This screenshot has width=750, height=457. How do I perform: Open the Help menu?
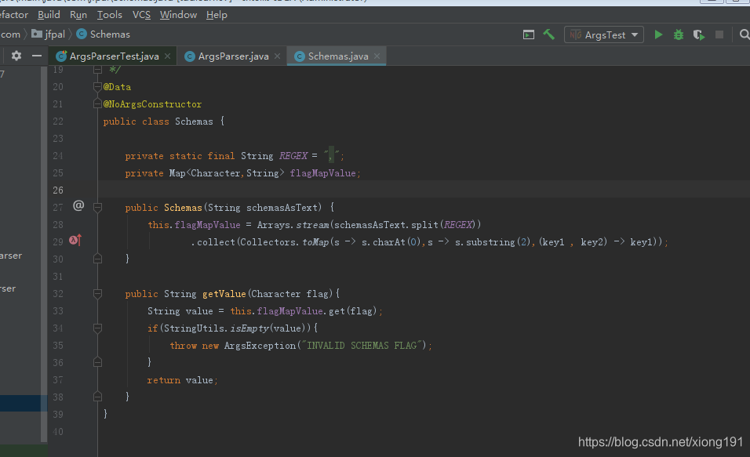tap(217, 15)
